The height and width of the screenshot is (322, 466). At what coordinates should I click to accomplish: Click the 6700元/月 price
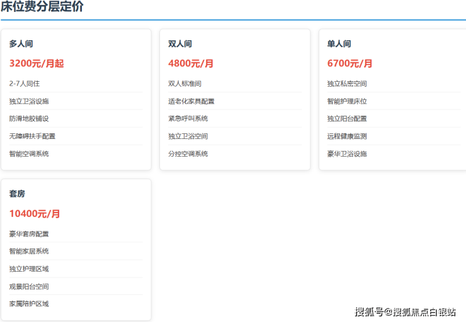(x=350, y=64)
